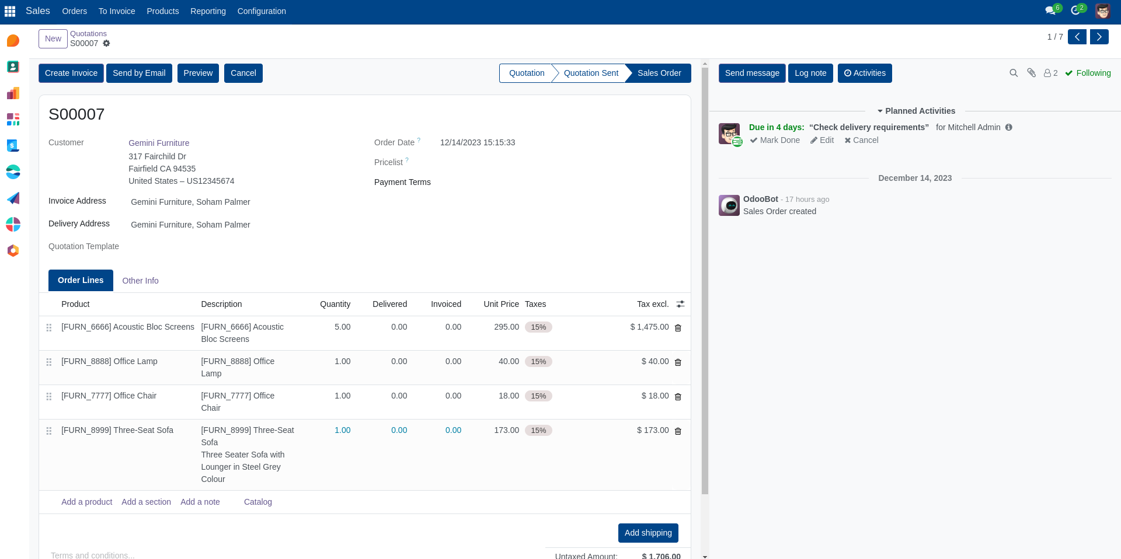The image size is (1121, 559).
Task: Click the paperclip attachments icon
Action: click(1032, 73)
